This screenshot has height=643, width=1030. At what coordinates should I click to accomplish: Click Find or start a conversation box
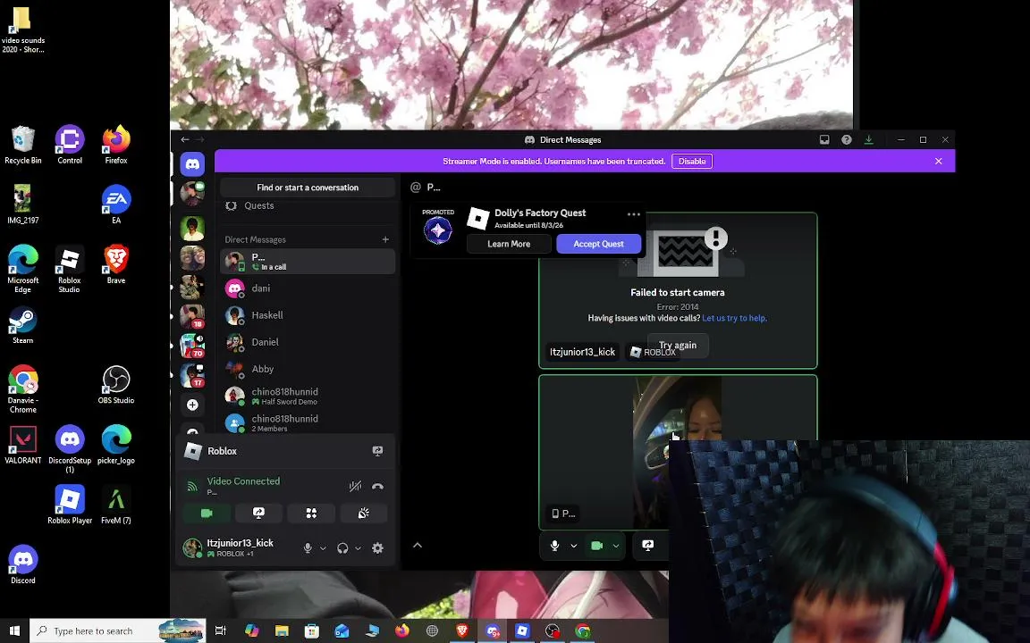[x=308, y=188]
